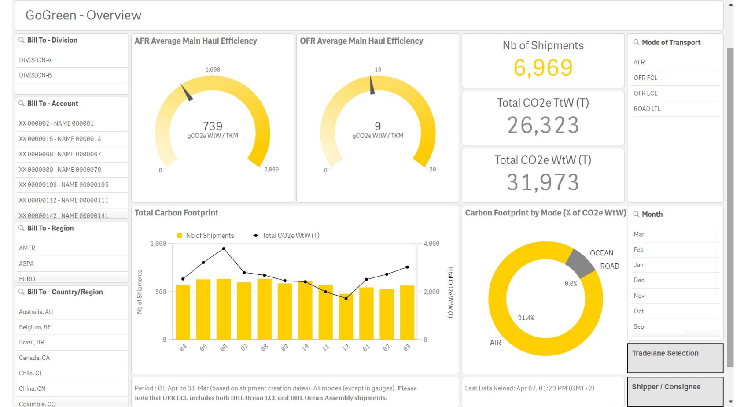Viewport: 744px width, 407px height.
Task: Select account XX 0000015 - NAME 0000014
Action: [x=60, y=139]
